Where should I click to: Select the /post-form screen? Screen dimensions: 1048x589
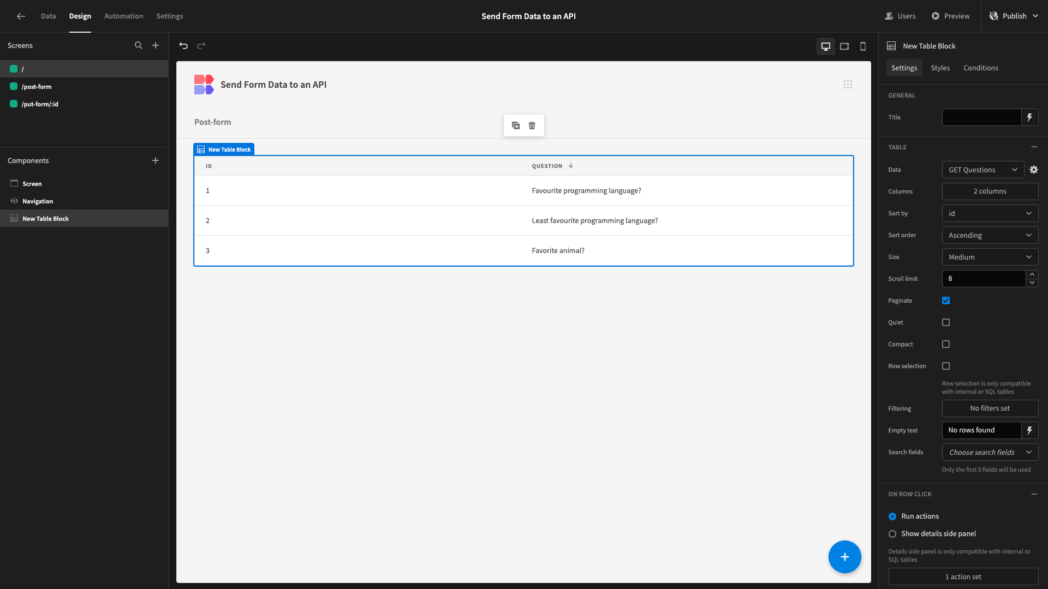pyautogui.click(x=84, y=87)
